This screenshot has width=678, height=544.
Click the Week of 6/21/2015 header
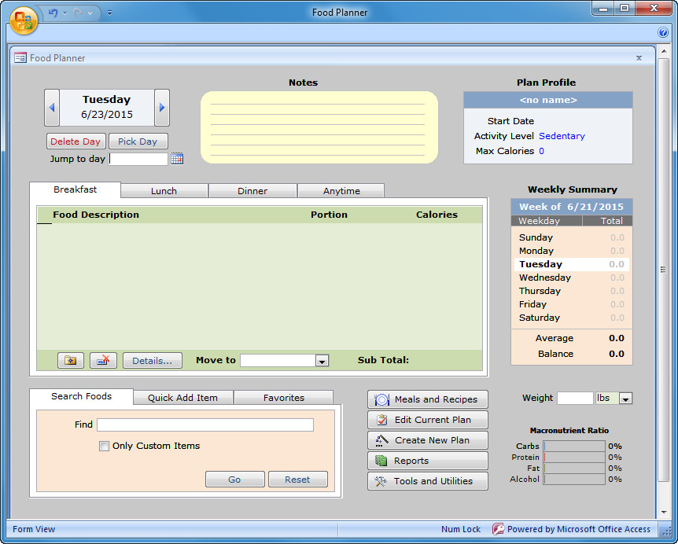pyautogui.click(x=572, y=207)
